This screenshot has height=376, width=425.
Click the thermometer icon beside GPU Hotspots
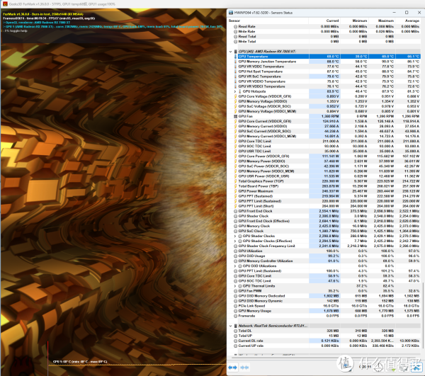click(240, 91)
